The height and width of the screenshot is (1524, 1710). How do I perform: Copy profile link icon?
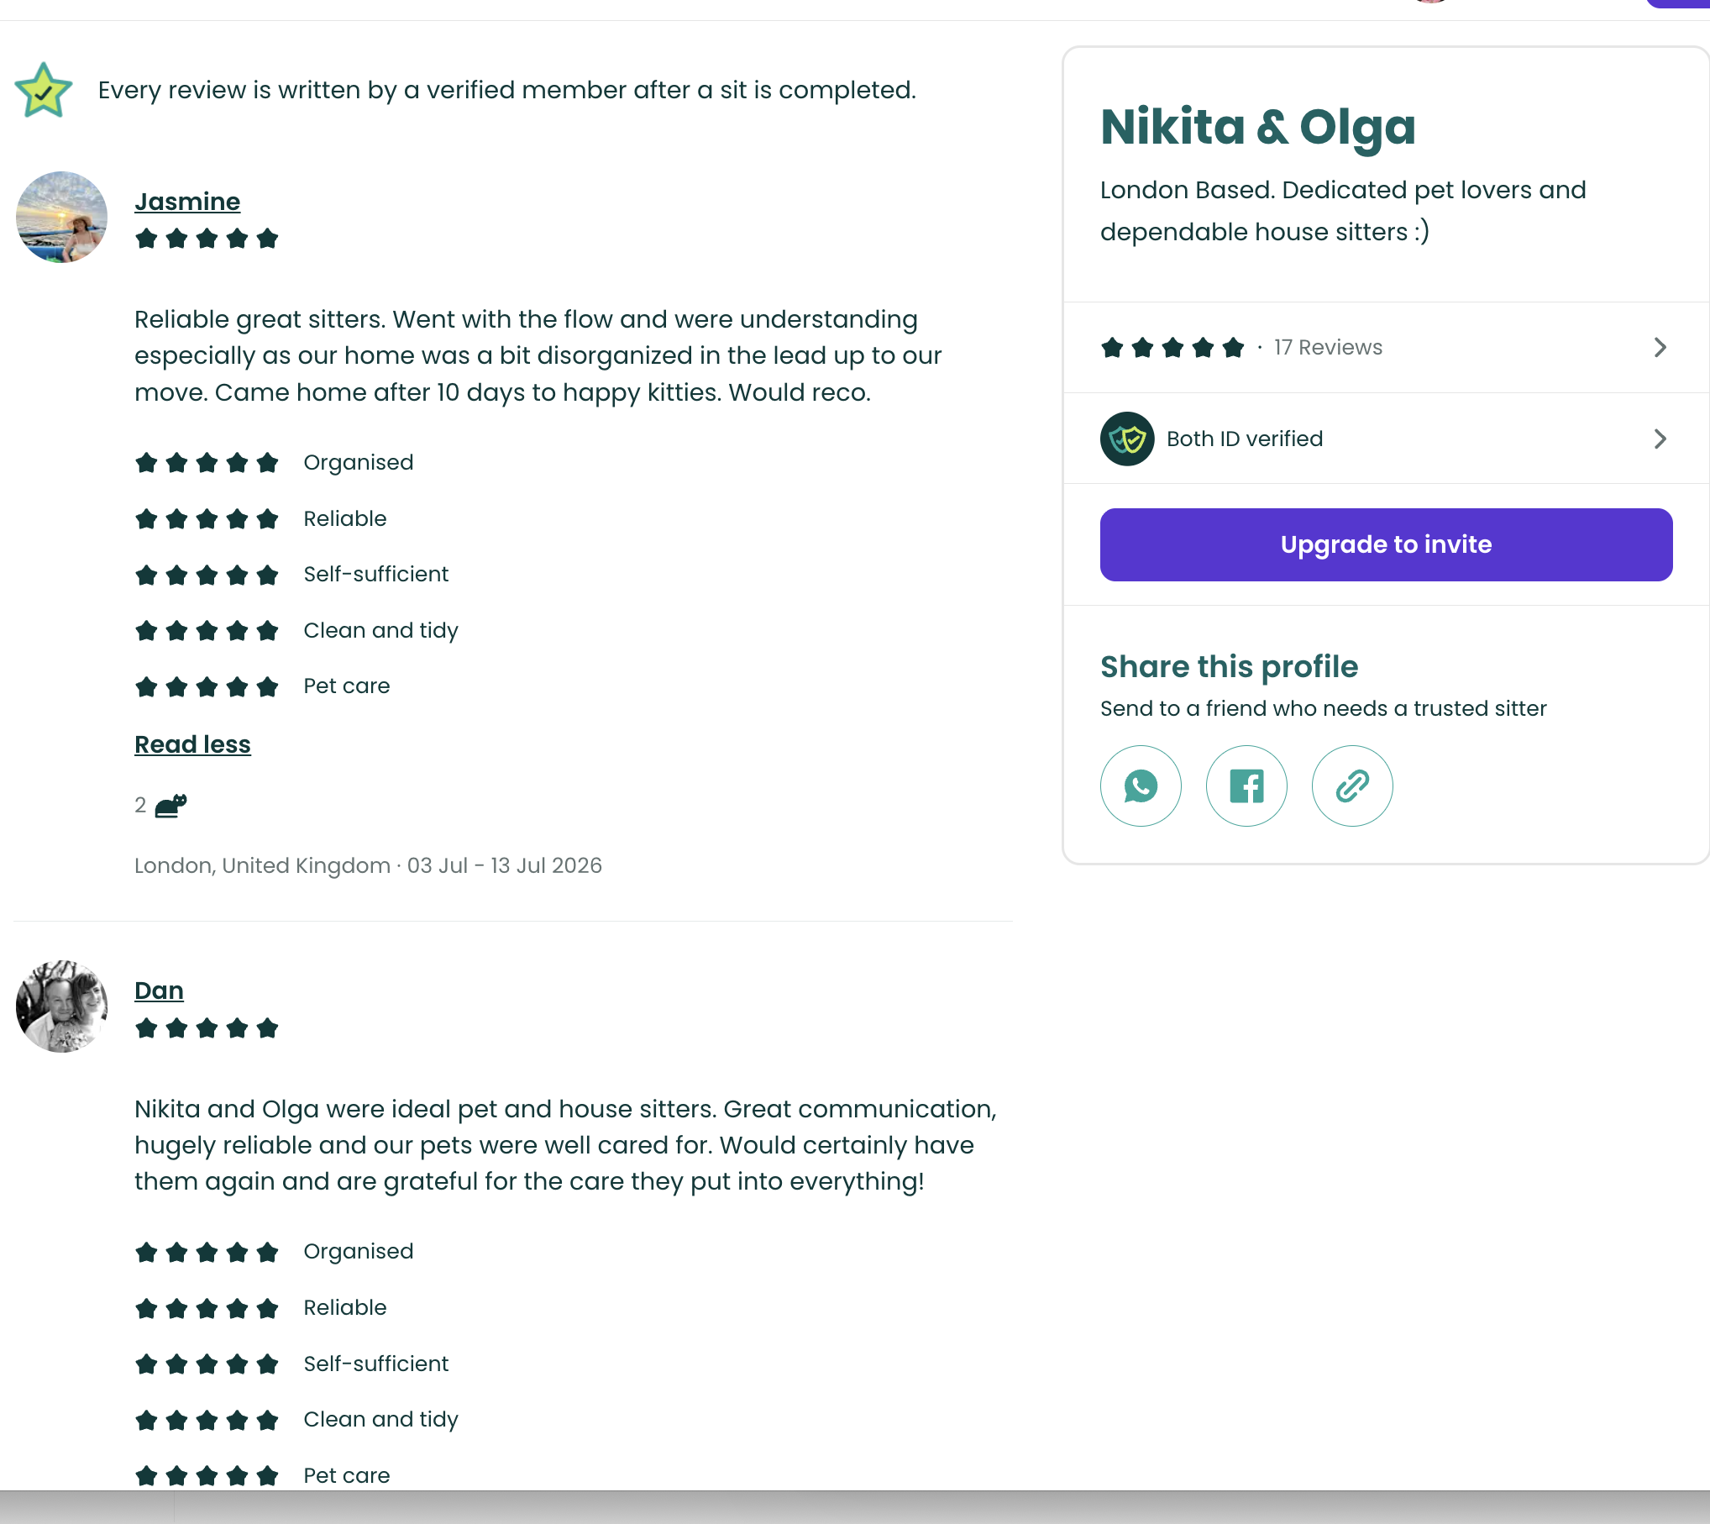(x=1352, y=786)
